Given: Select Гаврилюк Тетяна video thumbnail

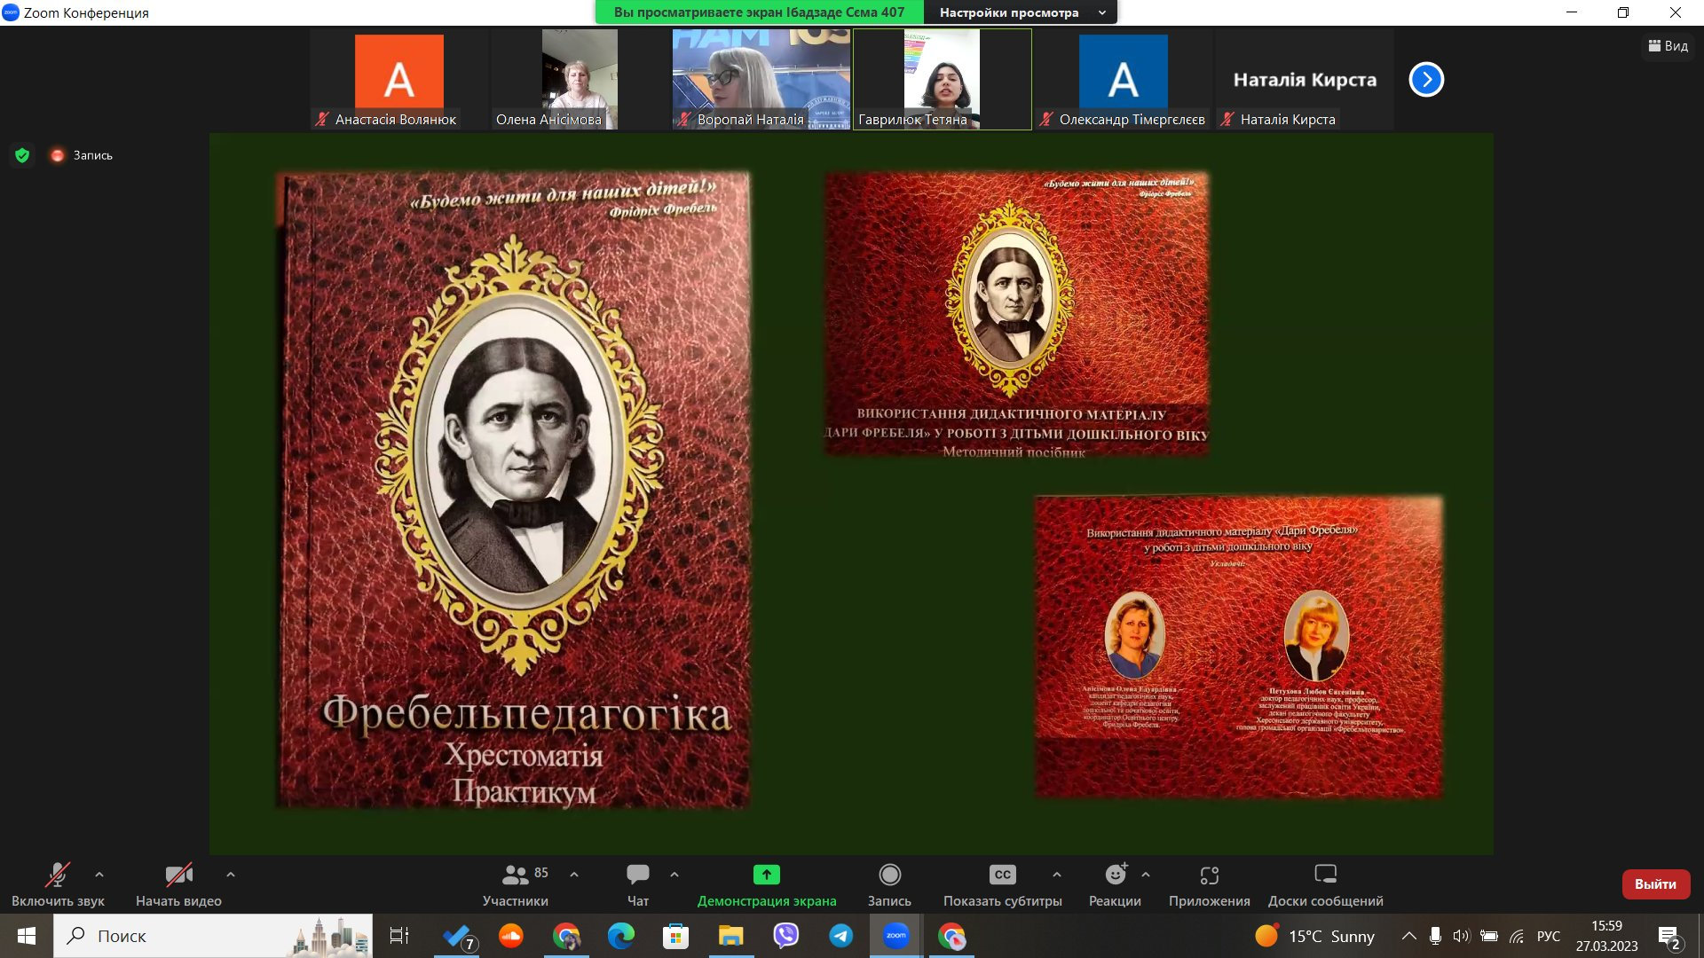Looking at the screenshot, I should (942, 79).
